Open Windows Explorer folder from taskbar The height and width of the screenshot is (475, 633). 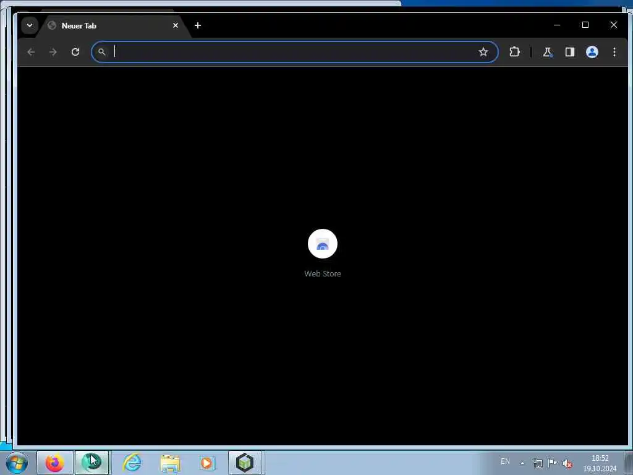[170, 463]
